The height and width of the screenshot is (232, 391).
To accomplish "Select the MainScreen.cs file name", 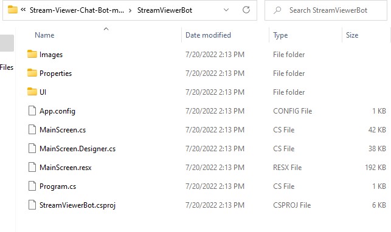I will [x=63, y=130].
